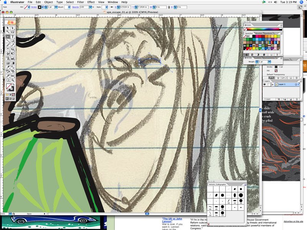Swap fill and stroke arrows in toolbox
The height and width of the screenshot is (230, 307).
click(x=13, y=84)
